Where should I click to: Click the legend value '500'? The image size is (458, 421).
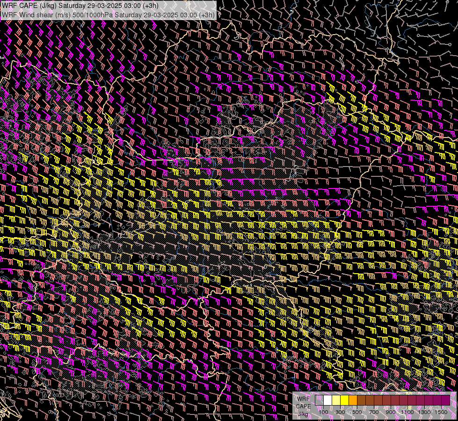(x=357, y=412)
